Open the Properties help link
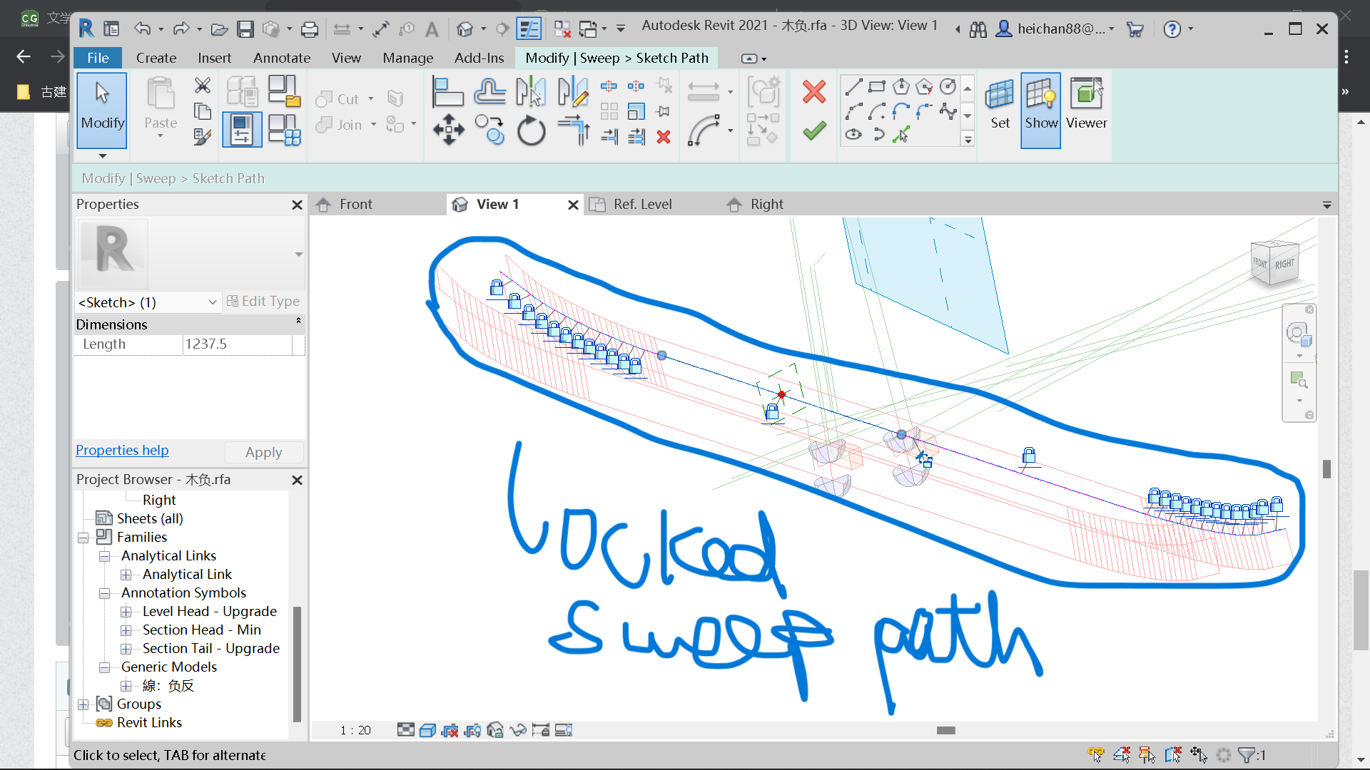The image size is (1370, 770). (x=121, y=450)
